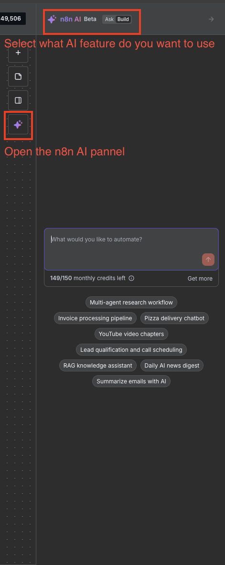The width and height of the screenshot is (225, 565).
Task: Switch the AI mode to Build
Action: tap(123, 20)
